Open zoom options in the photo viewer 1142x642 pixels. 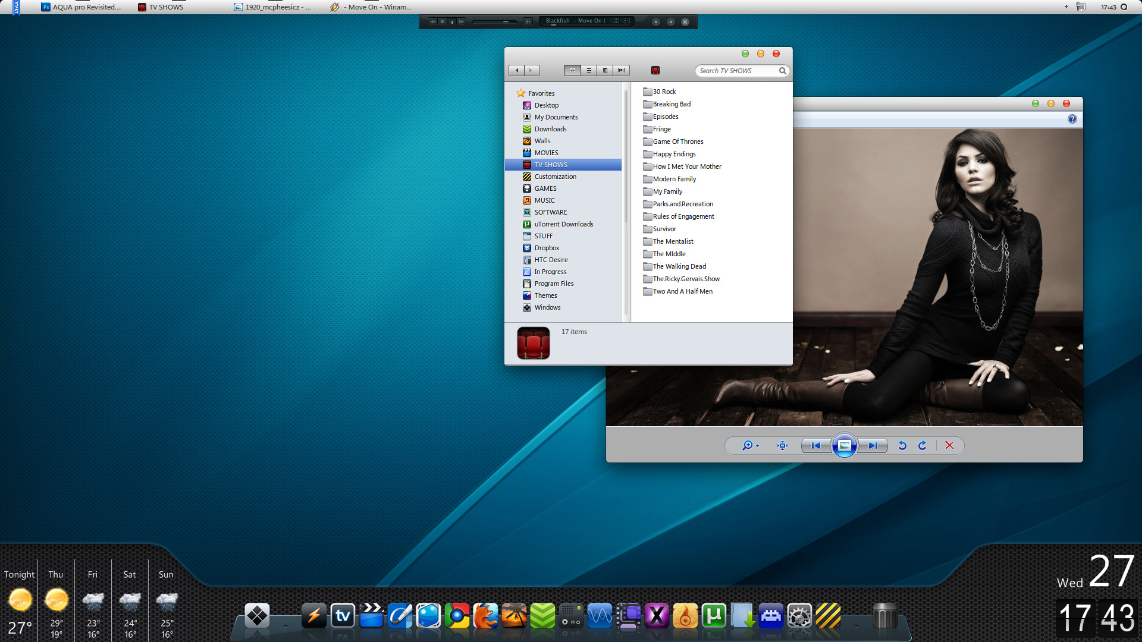(751, 445)
